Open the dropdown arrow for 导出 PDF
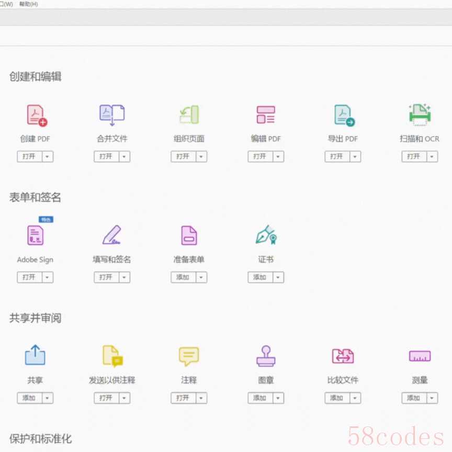 coord(355,156)
